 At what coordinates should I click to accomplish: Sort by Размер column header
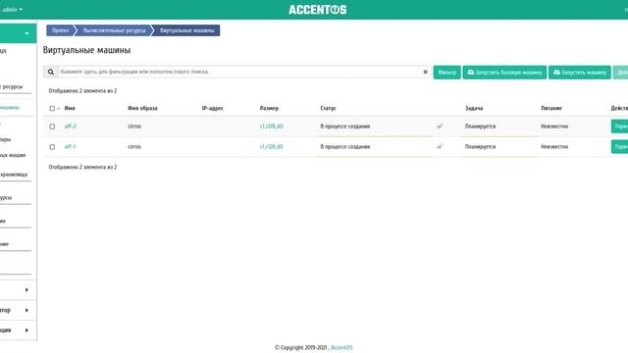tap(269, 108)
